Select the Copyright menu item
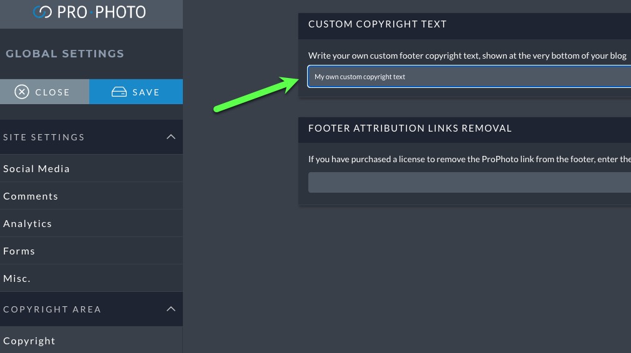This screenshot has width=631, height=353. pos(91,340)
